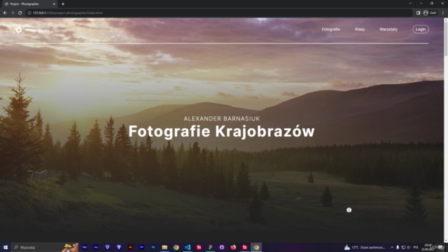Image resolution: width=448 pixels, height=252 pixels.
Task: Launch Adobe Illustrator from taskbar
Action: click(x=130, y=247)
